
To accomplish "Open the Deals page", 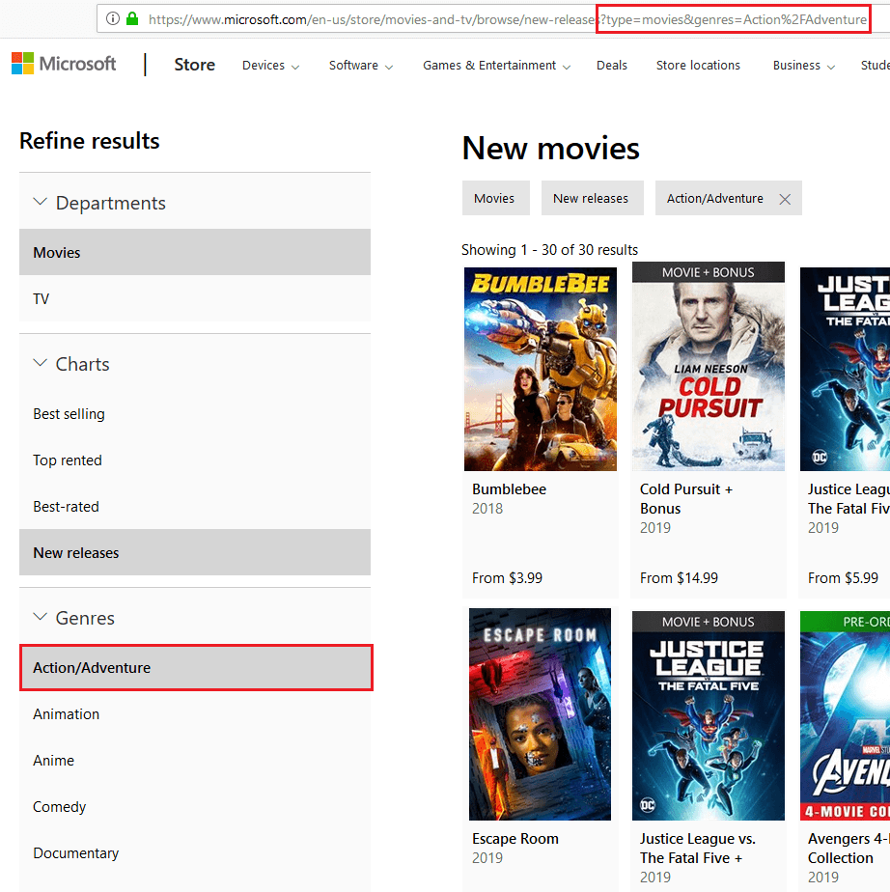I will pyautogui.click(x=612, y=66).
